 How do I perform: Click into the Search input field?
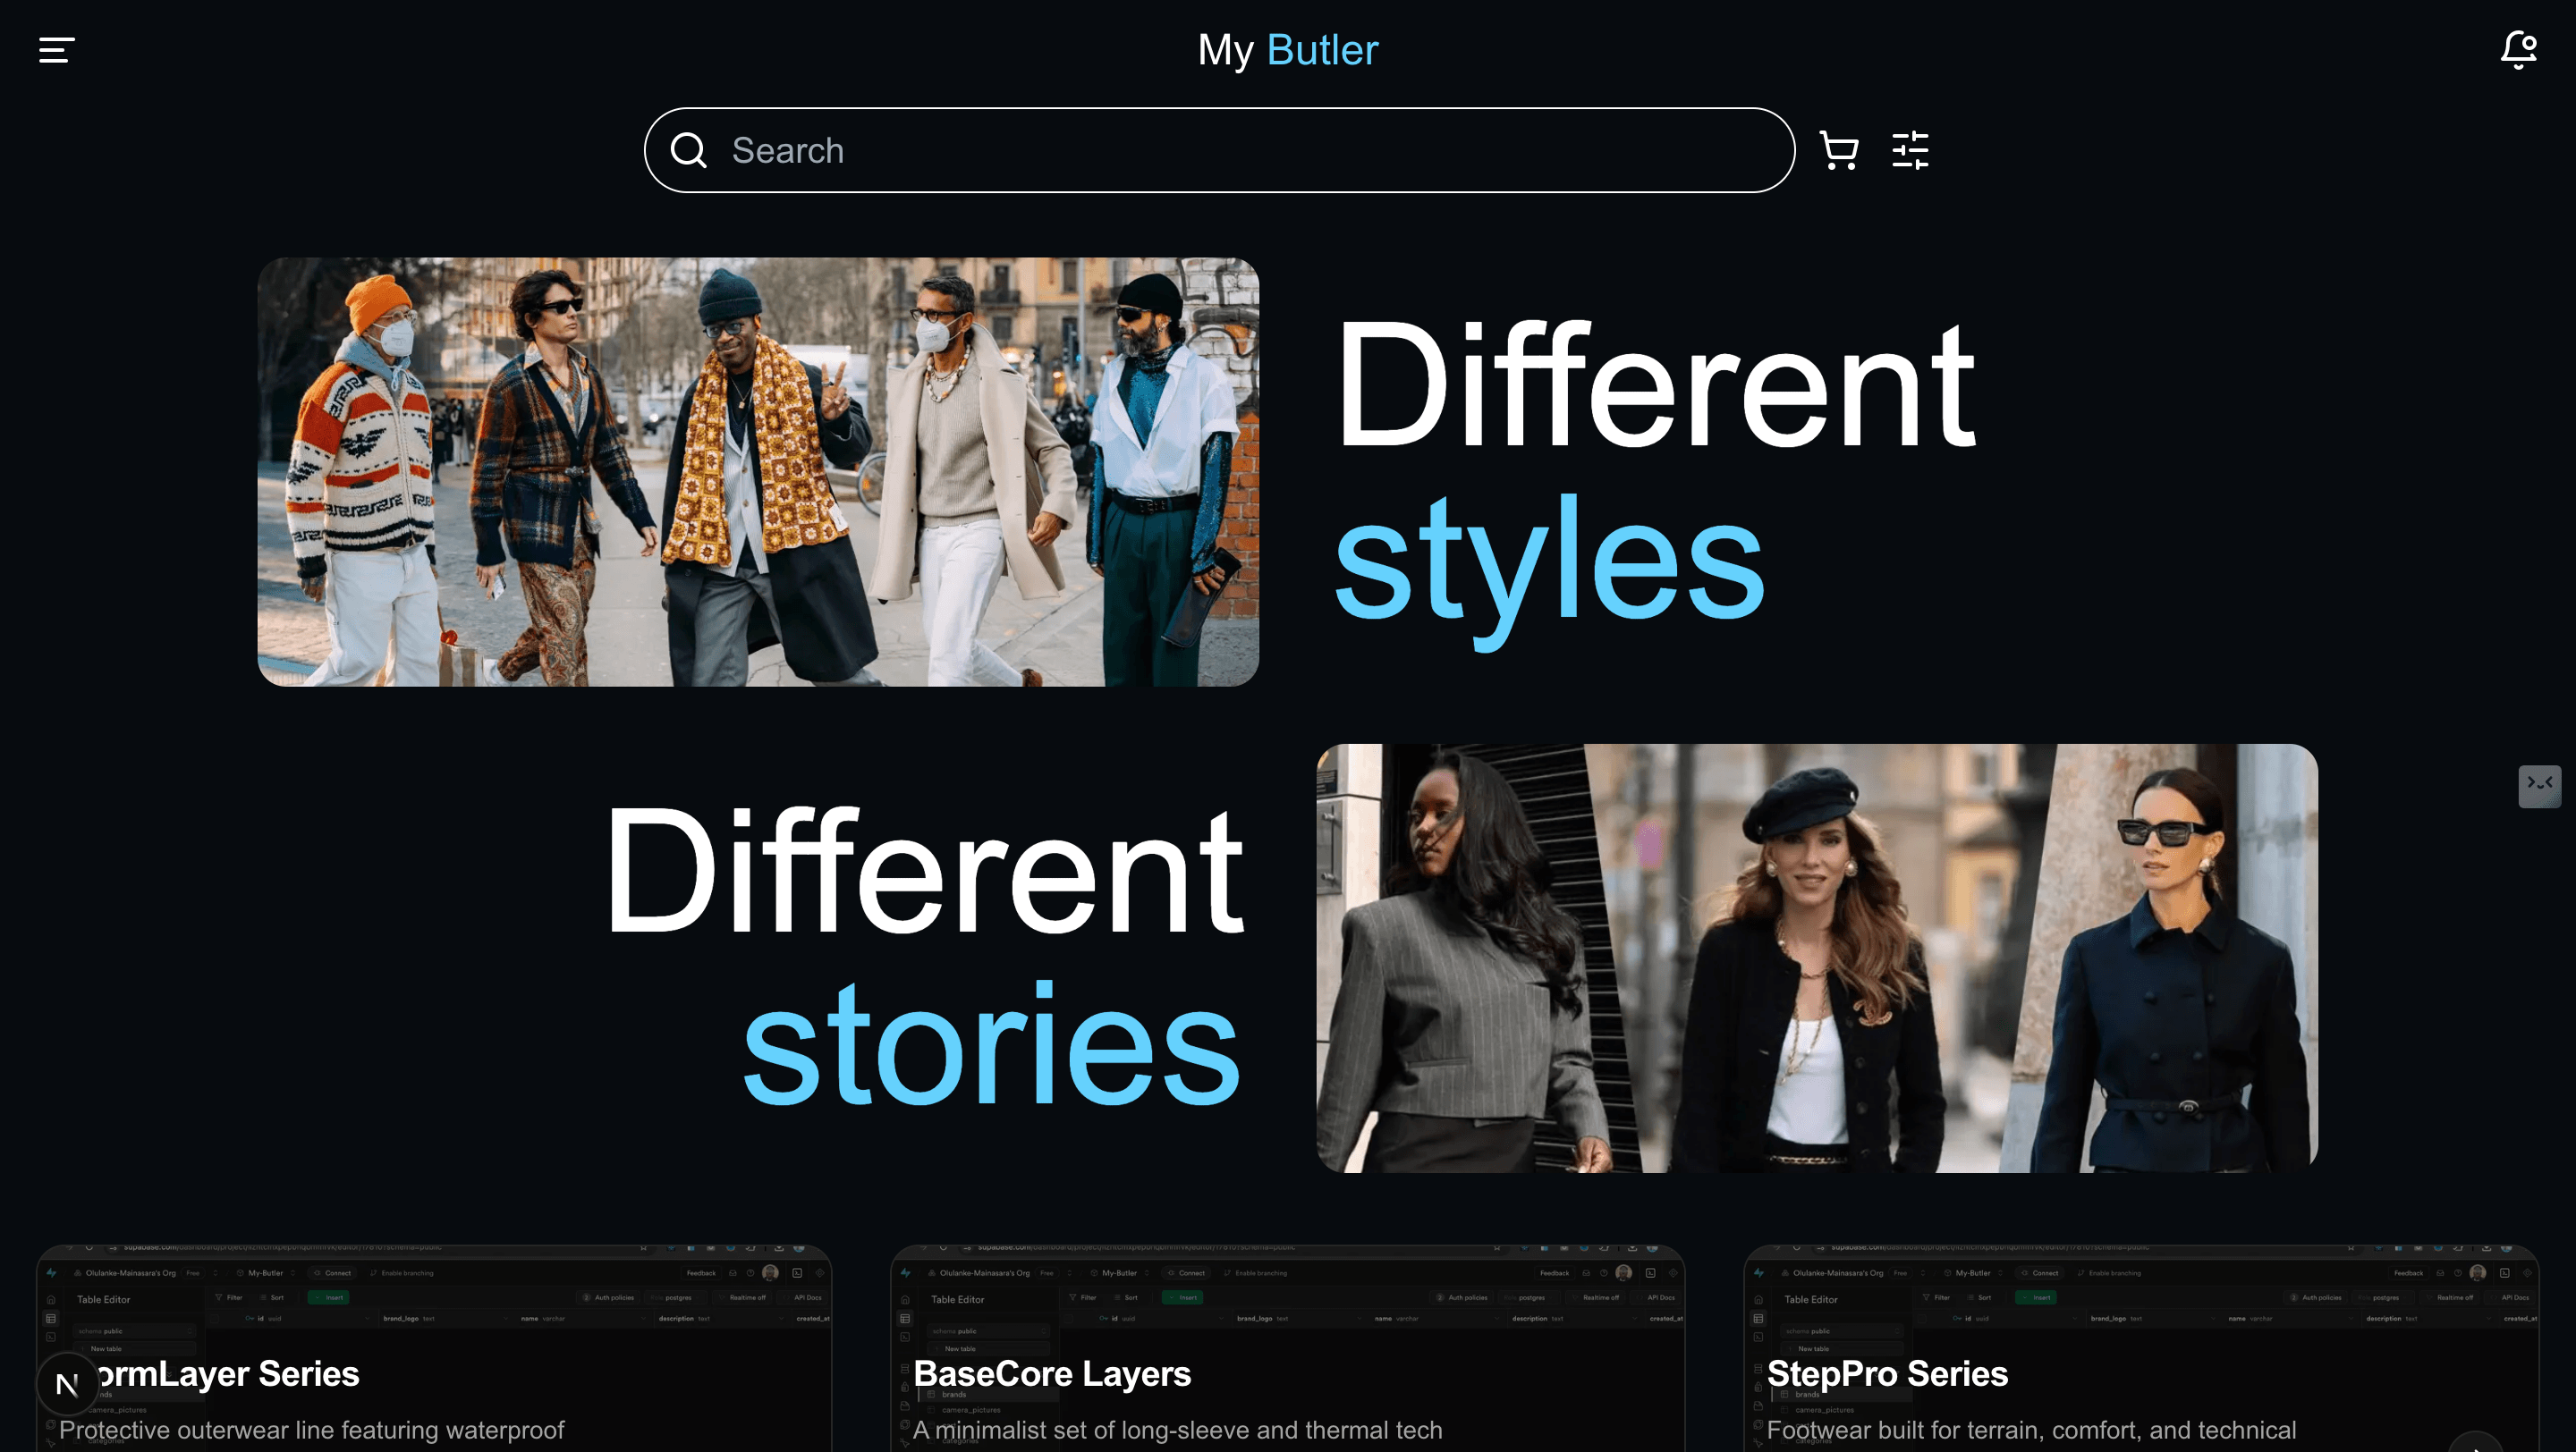pos(1219,151)
